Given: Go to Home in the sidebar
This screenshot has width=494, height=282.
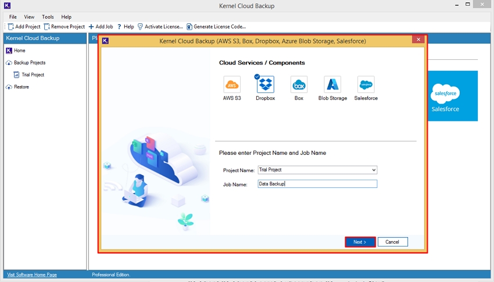Looking at the screenshot, I should [16, 51].
